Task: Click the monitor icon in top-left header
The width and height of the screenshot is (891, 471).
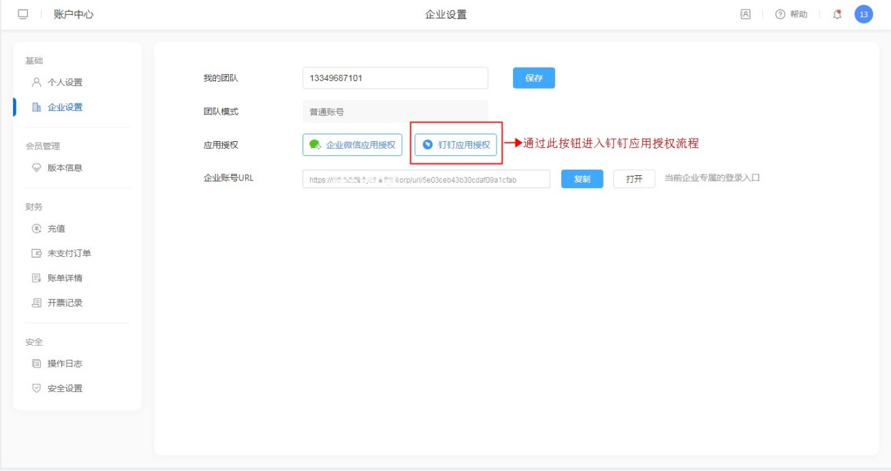Action: click(23, 14)
